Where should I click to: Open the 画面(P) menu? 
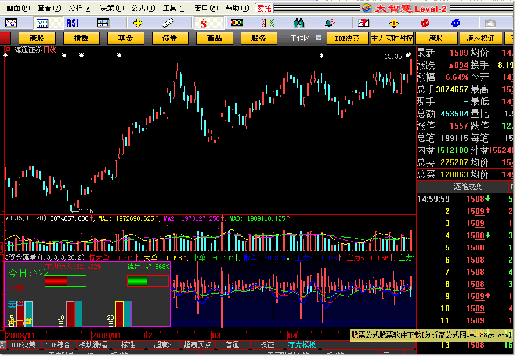18,8
